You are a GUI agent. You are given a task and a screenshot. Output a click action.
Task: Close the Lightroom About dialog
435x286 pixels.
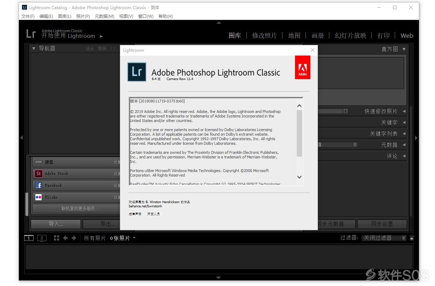point(313,50)
